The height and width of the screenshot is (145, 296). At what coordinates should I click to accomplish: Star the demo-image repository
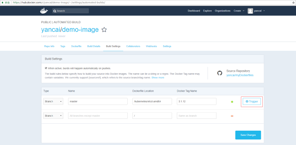click(104, 30)
